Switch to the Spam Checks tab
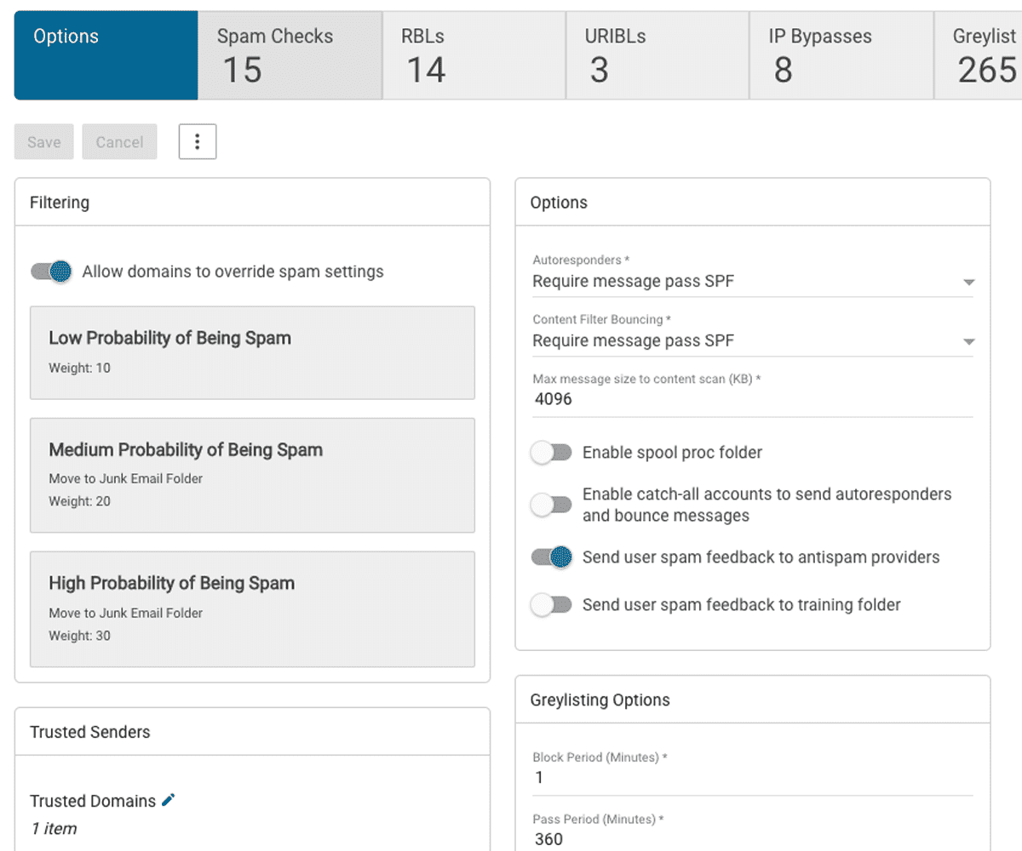Viewport: 1022px width, 851px height. click(290, 55)
